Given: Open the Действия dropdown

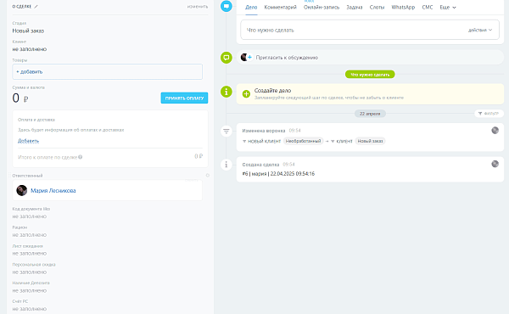Looking at the screenshot, I should click(x=480, y=30).
